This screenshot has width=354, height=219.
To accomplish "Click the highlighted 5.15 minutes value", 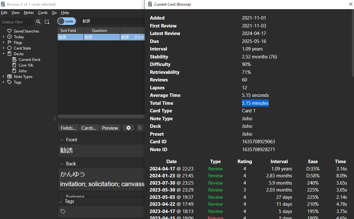I will pyautogui.click(x=255, y=103).
